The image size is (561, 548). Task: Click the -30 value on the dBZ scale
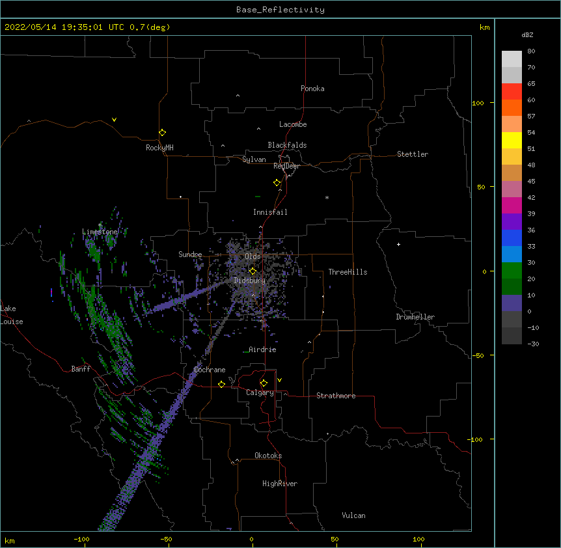point(533,344)
